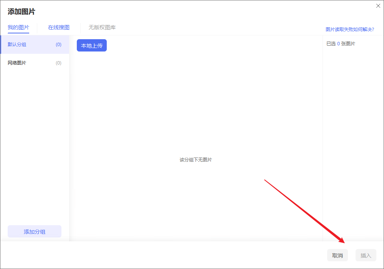
Task: Click the 已选 0 张图片 label
Action: pyautogui.click(x=341, y=44)
